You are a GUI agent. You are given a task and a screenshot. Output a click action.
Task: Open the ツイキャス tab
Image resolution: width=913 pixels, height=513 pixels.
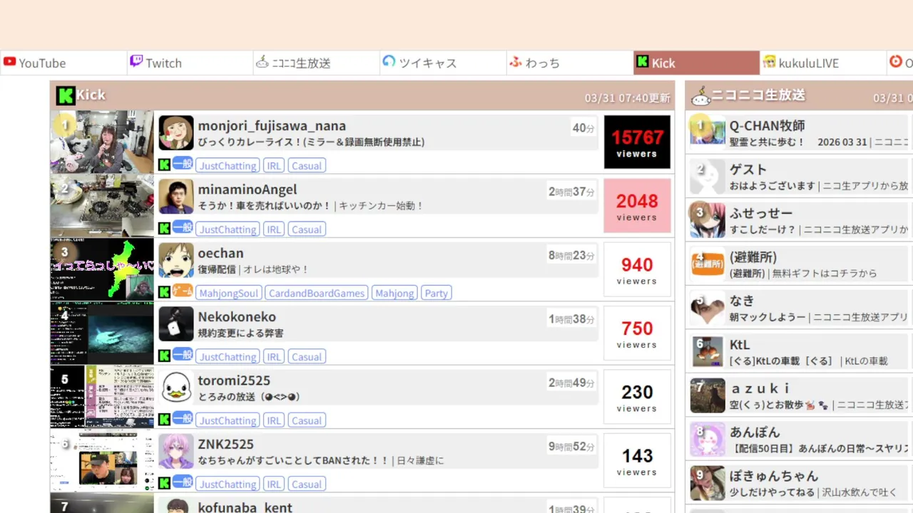click(443, 63)
